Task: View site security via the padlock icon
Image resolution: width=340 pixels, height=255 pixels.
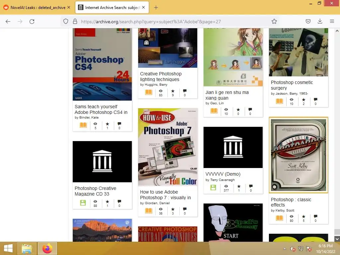Action: coord(75,21)
